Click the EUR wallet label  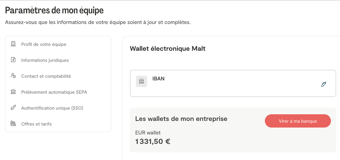pyautogui.click(x=148, y=133)
